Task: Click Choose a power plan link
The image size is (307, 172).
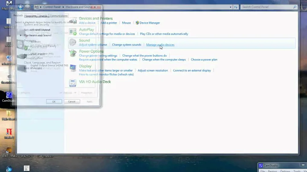Action: tap(204, 60)
